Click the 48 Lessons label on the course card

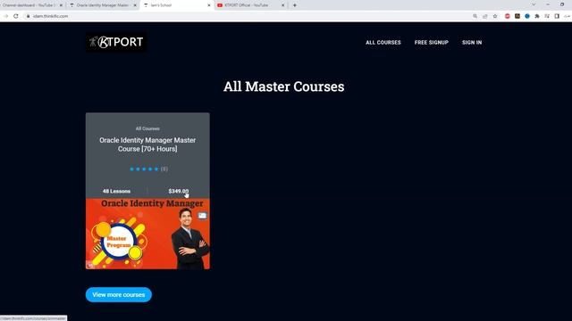point(116,191)
